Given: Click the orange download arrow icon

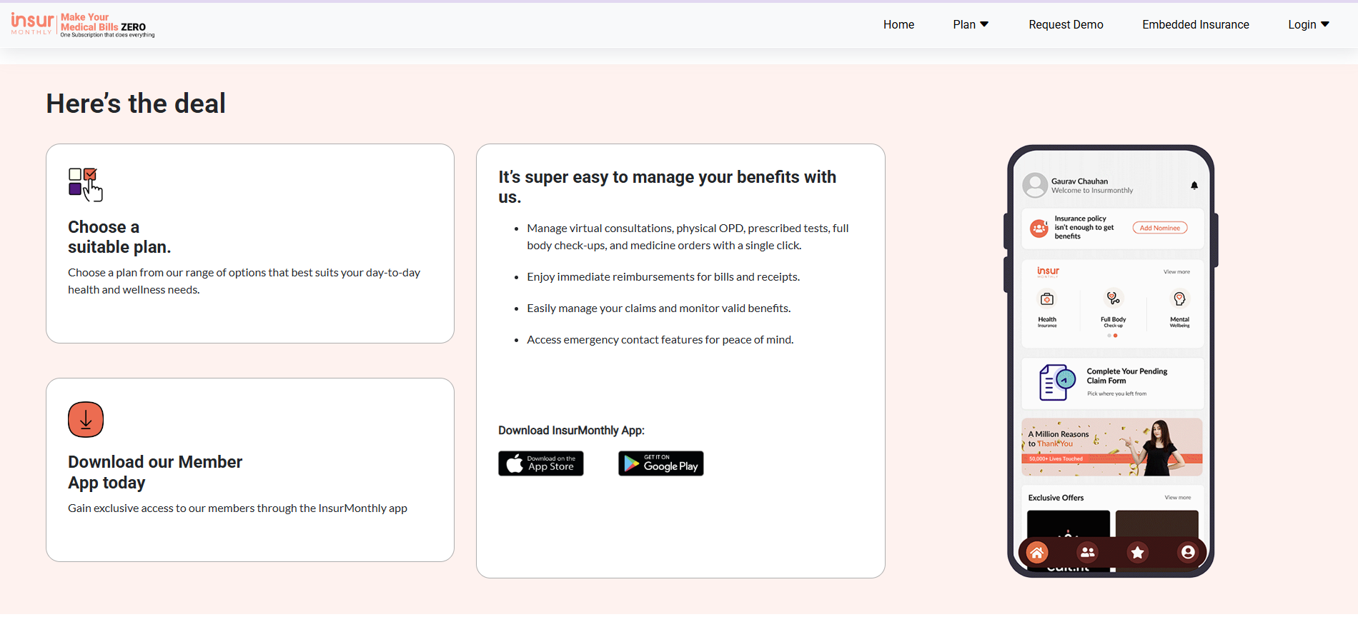Looking at the screenshot, I should click(86, 419).
